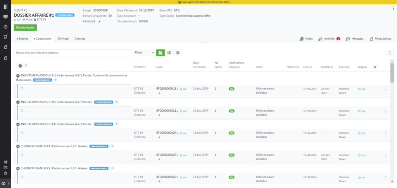
Task: Click the help question mark icon in sidebar
Action: (3, 183)
